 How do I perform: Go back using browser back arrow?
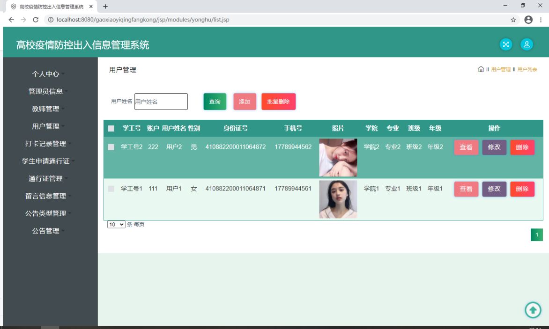(11, 20)
